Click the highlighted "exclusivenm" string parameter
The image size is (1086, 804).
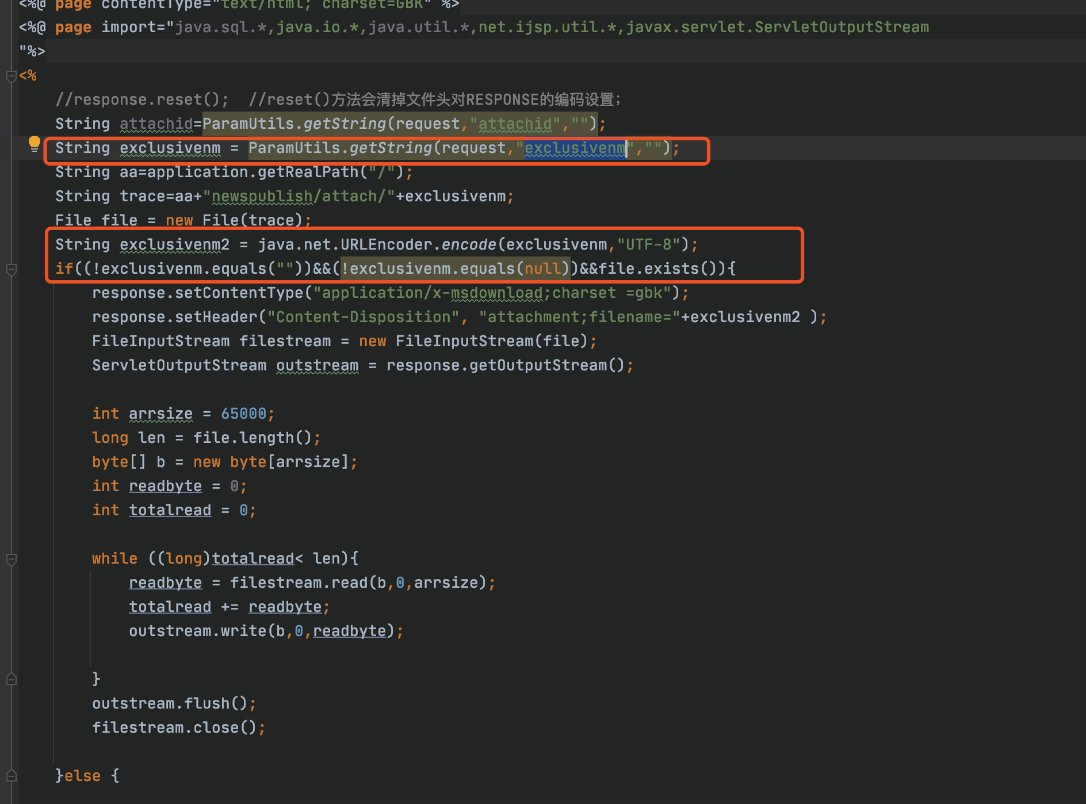(575, 148)
